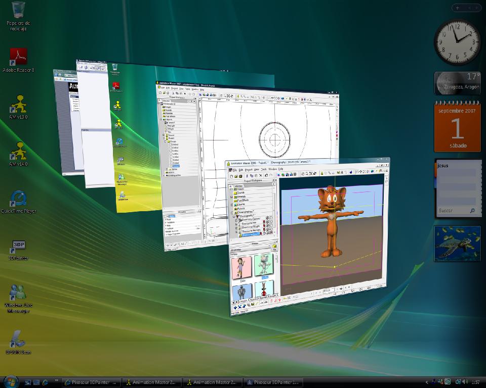The height and width of the screenshot is (388, 486).
Task: Open File menu in Animation Master 2006
Action: (235, 170)
